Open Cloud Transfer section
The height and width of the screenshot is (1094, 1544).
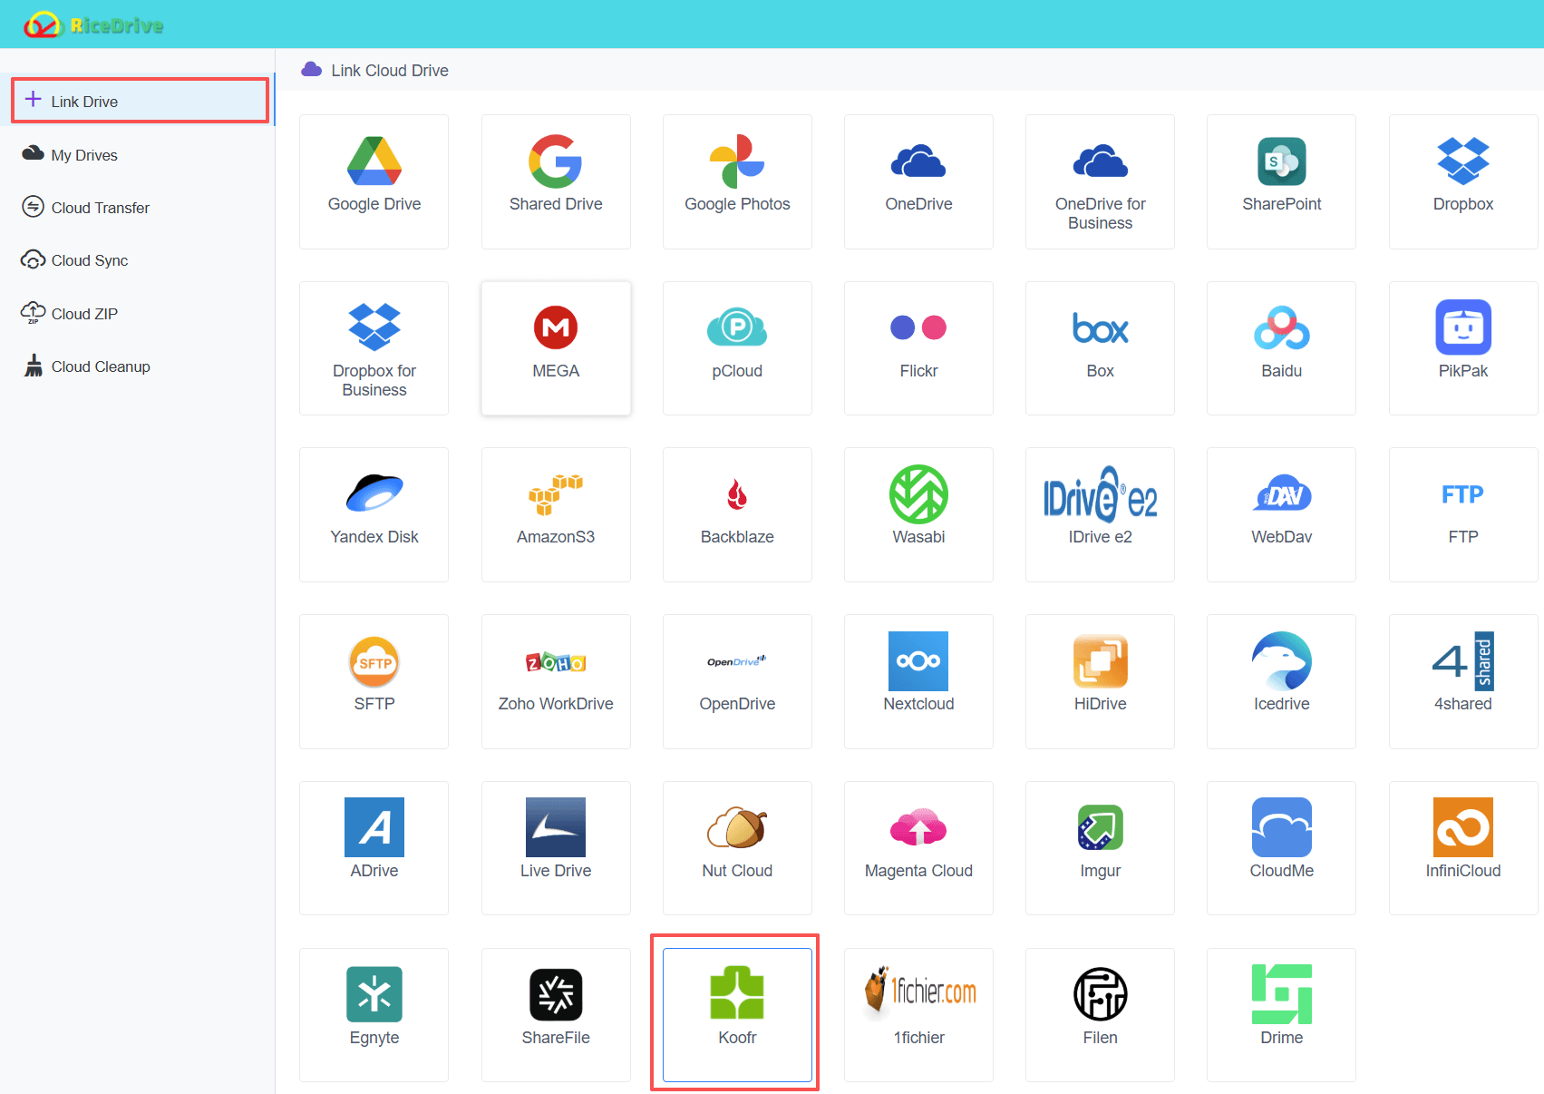100,208
